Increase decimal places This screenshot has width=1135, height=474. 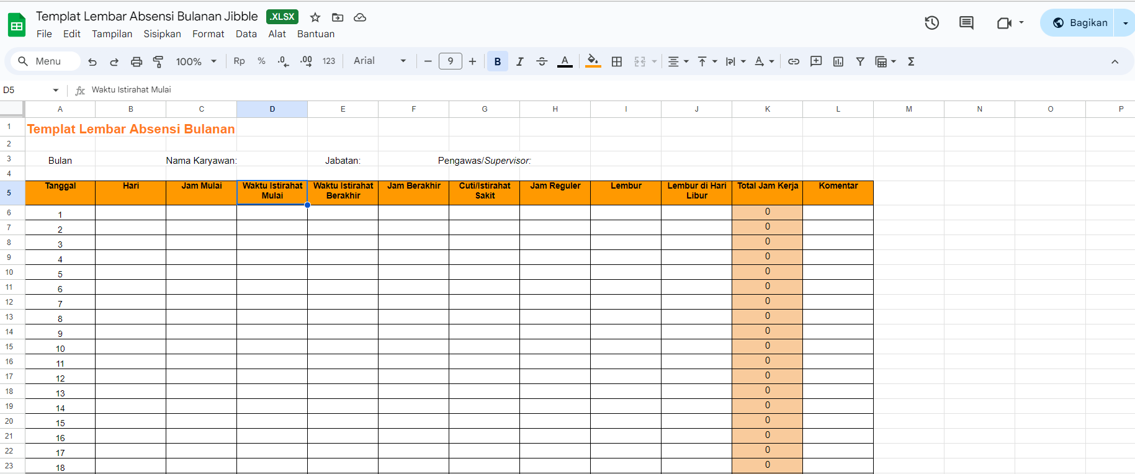coord(306,61)
